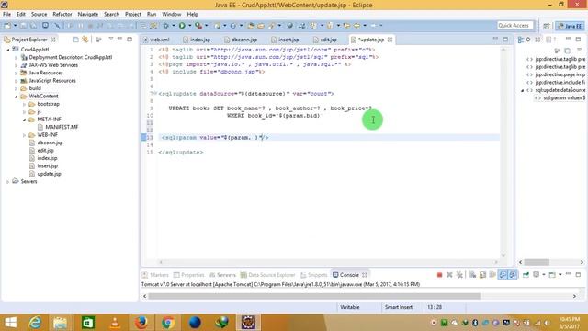The image size is (588, 331).
Task: Click the Debug gear toolbar icon
Action: tap(165, 26)
